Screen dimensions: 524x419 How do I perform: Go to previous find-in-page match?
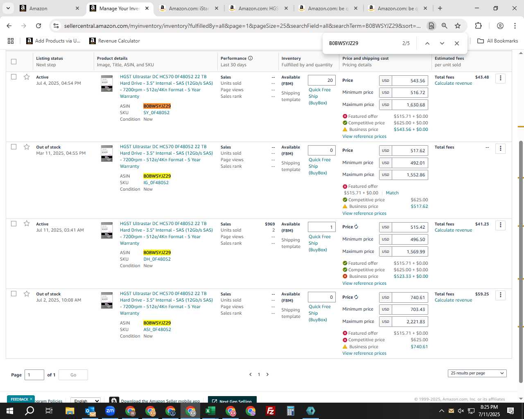click(x=427, y=43)
